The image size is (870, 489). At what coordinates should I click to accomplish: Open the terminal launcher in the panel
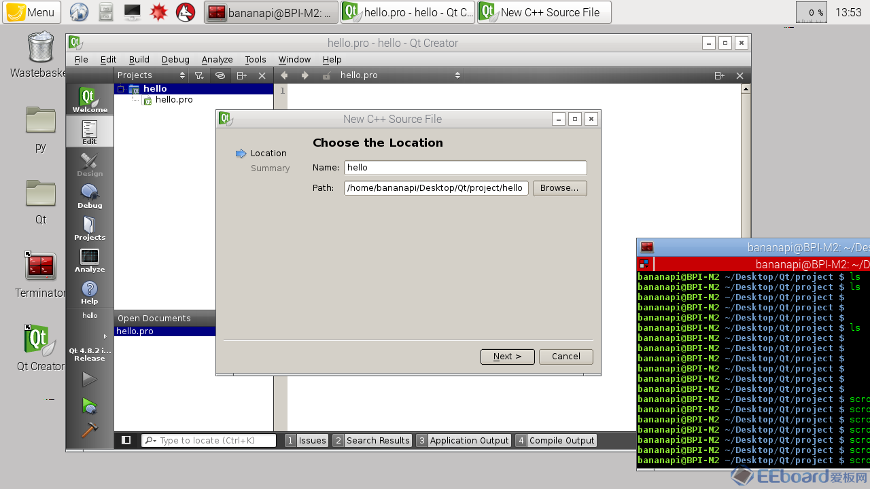132,12
